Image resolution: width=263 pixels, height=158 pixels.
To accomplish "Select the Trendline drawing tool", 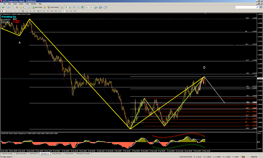I will [19, 11].
